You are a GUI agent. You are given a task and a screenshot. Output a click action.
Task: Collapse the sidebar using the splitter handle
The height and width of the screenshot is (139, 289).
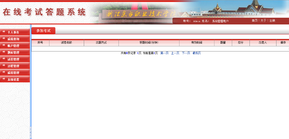point(31,132)
